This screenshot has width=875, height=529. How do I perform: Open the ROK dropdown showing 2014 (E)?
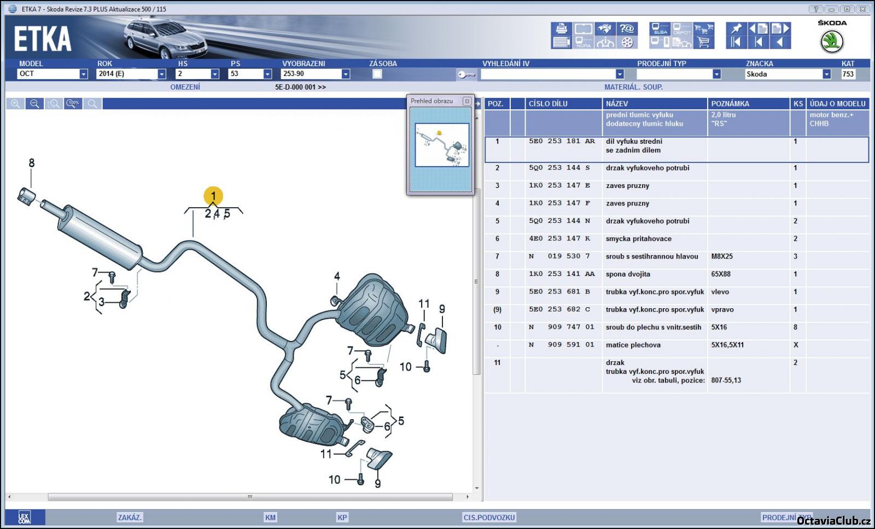pos(162,74)
